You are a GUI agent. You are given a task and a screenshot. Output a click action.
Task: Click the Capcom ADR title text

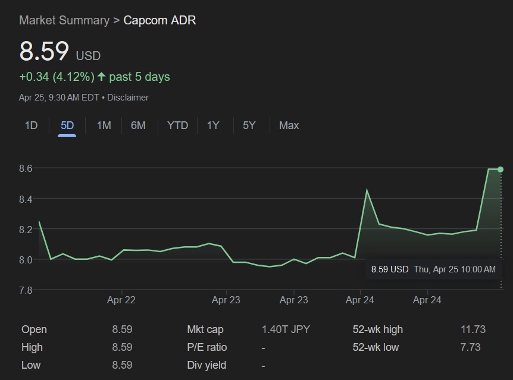(x=159, y=20)
